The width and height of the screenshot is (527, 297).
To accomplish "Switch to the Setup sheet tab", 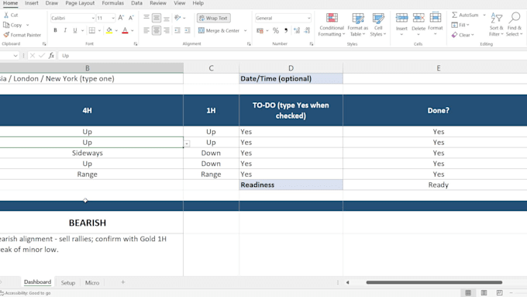I will click(x=68, y=282).
